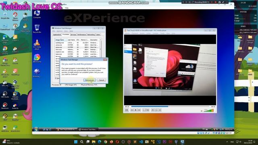Confirm with End process button
The width and height of the screenshot is (258, 145).
pos(89,80)
